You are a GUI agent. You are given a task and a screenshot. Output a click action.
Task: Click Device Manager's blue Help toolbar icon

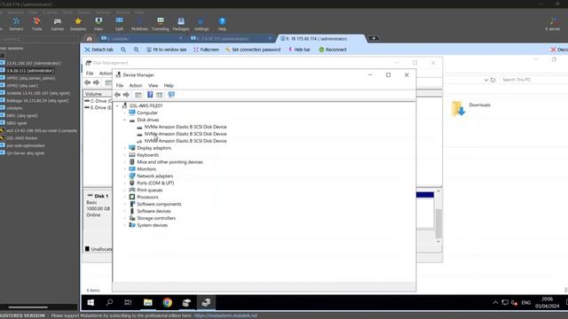tap(150, 95)
